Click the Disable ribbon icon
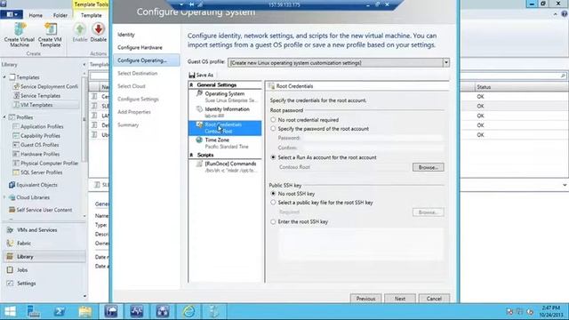Image resolution: width=569 pixels, height=320 pixels. 99,33
